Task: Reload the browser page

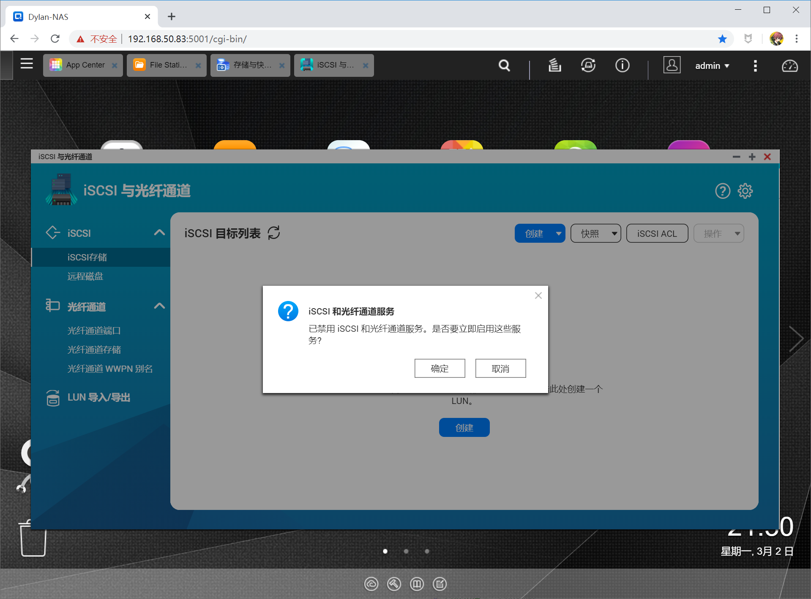Action: (55, 39)
